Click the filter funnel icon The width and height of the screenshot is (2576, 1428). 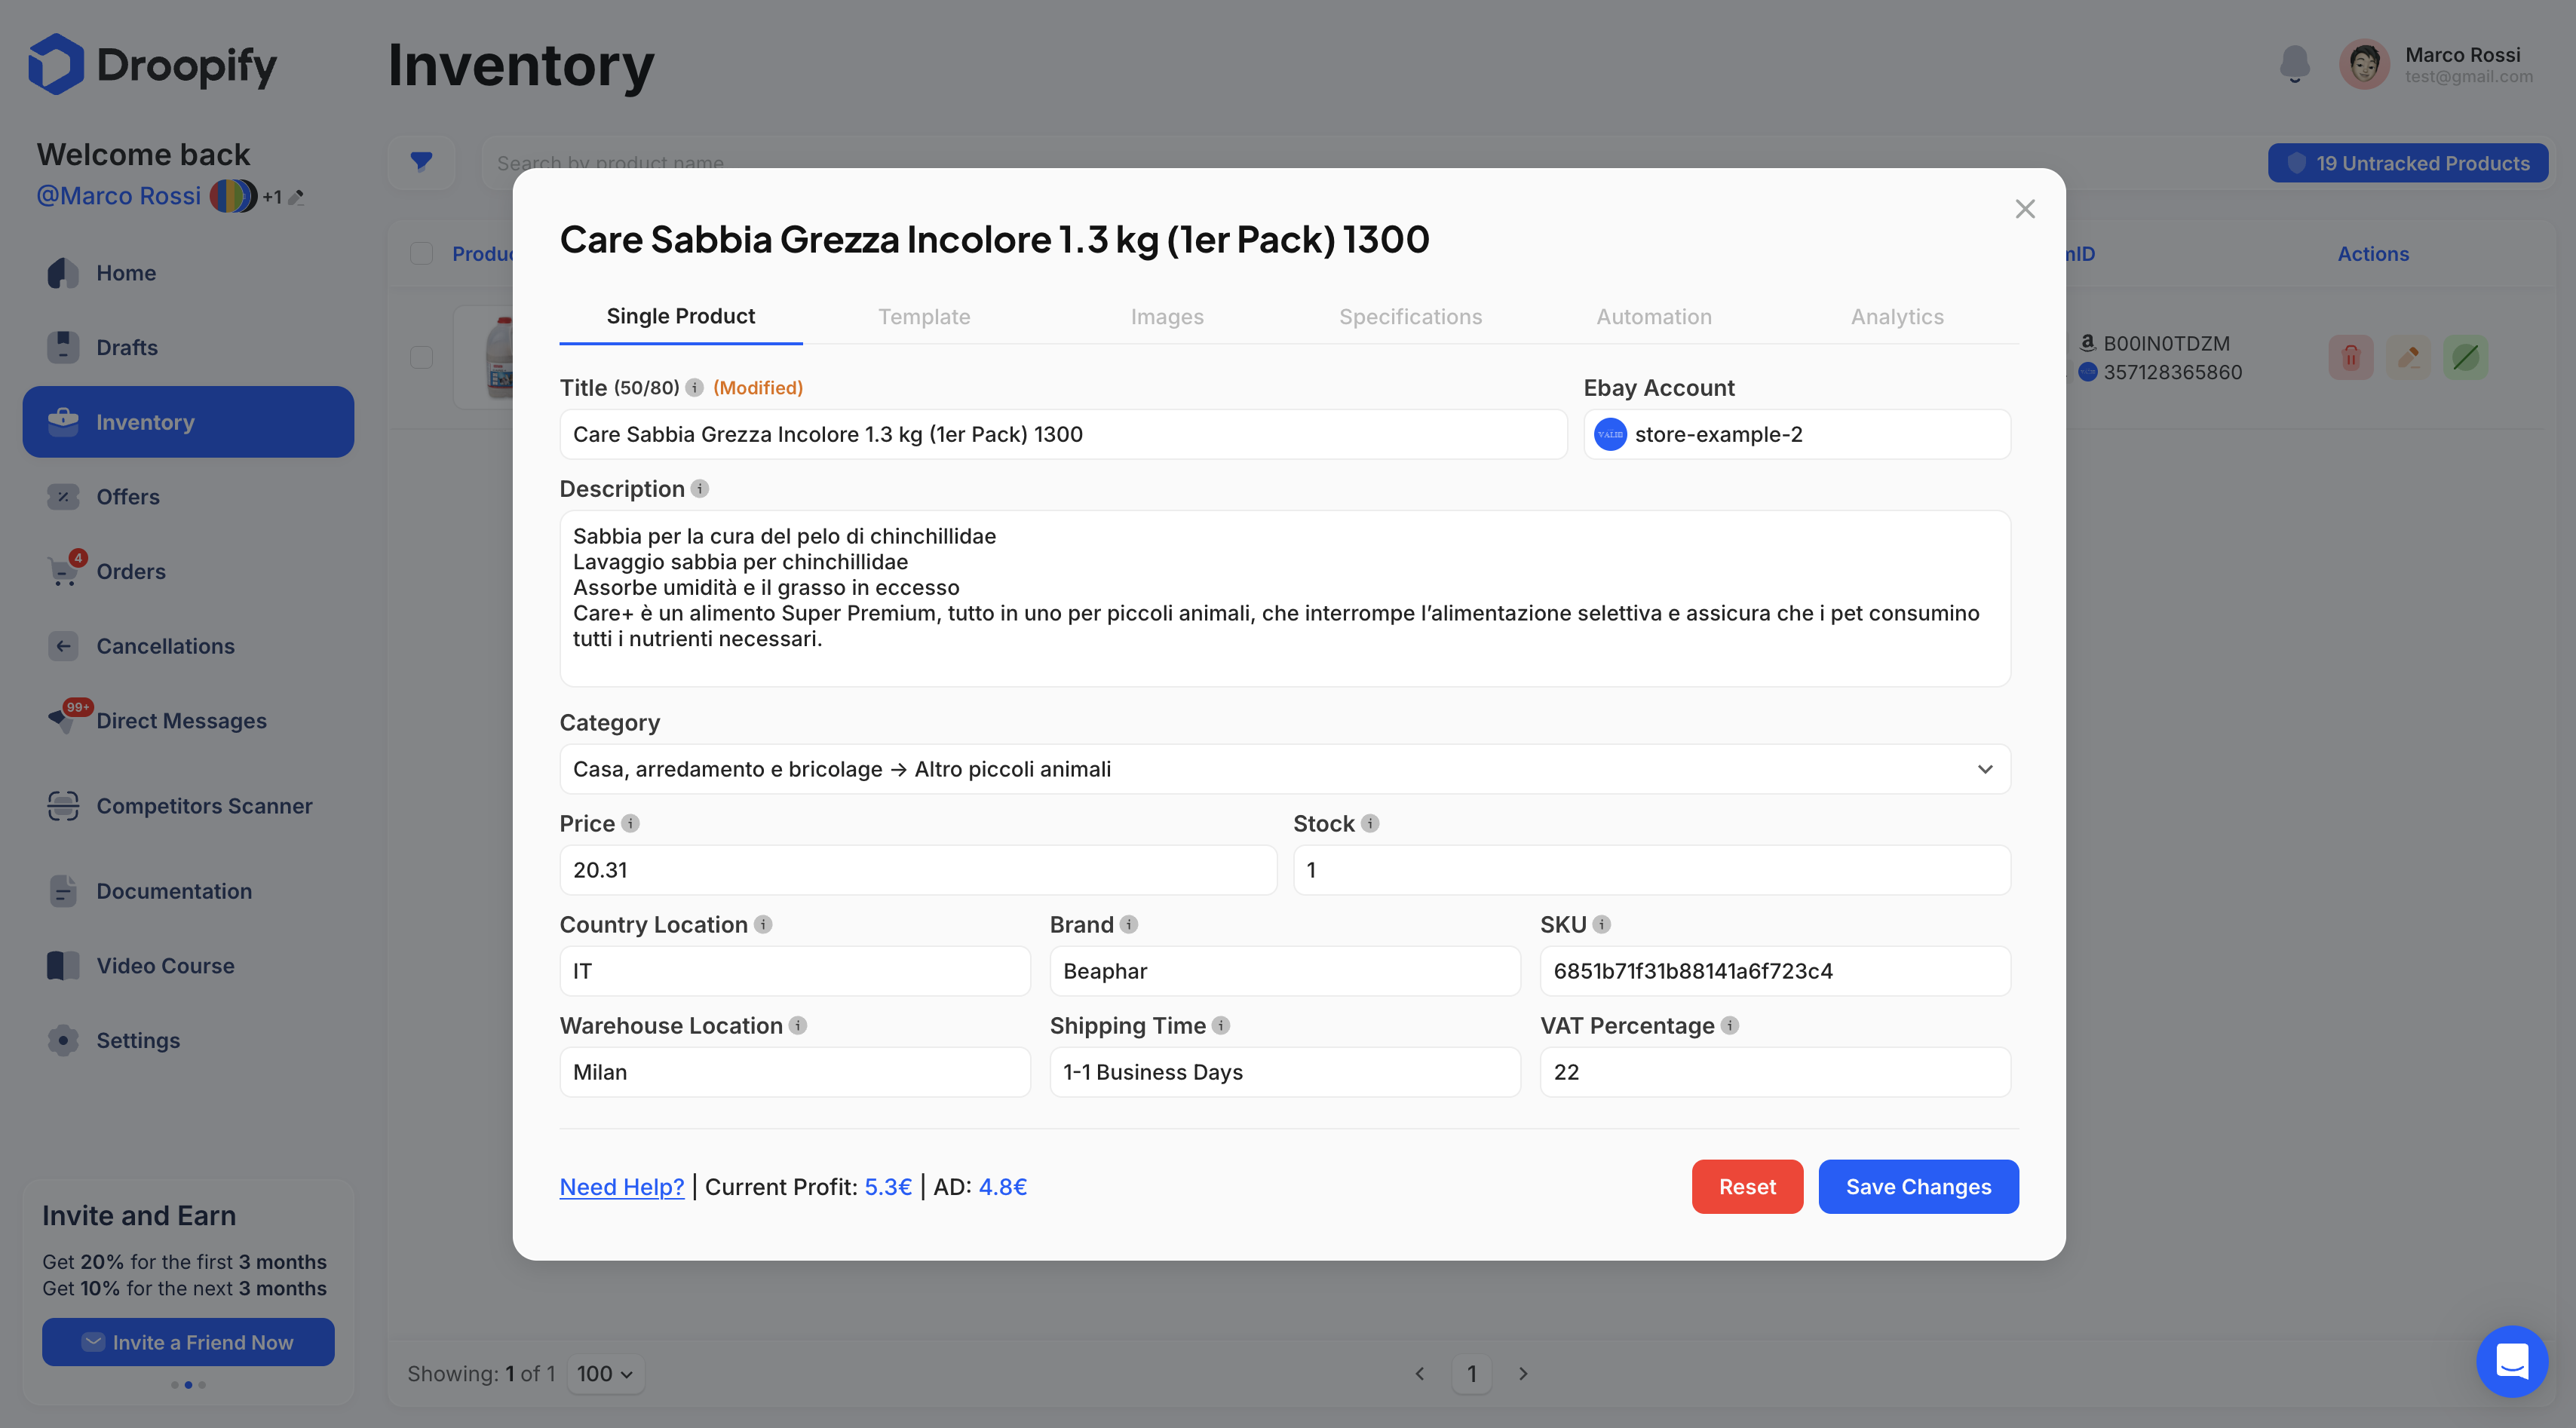click(421, 162)
